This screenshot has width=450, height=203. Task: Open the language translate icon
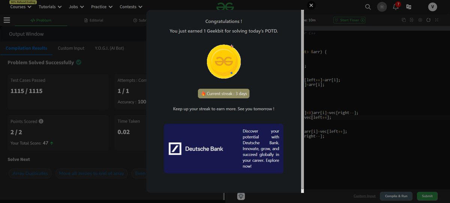coord(409,7)
